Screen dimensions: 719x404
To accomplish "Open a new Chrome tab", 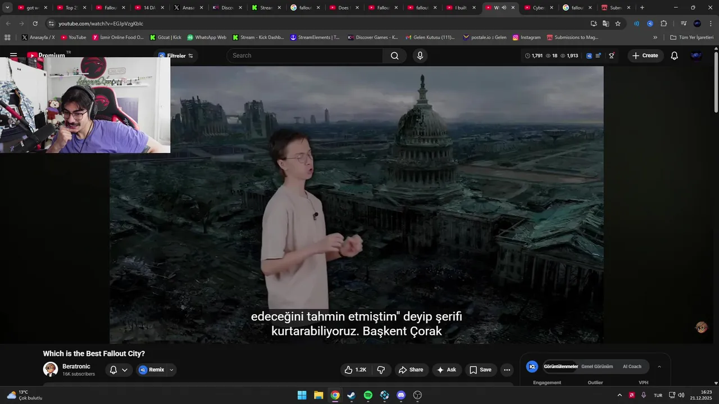I will (x=642, y=8).
